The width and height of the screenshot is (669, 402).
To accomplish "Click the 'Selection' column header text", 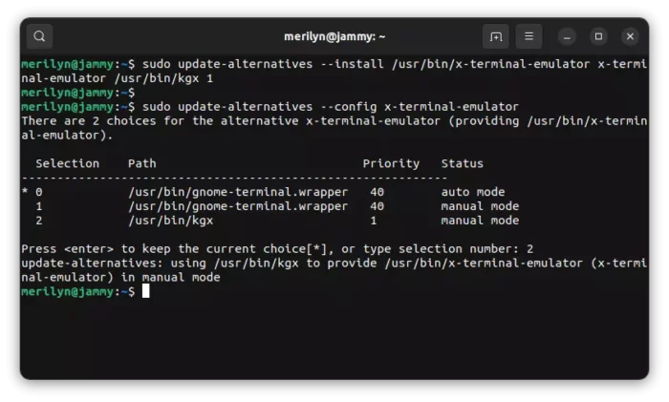I will (68, 163).
